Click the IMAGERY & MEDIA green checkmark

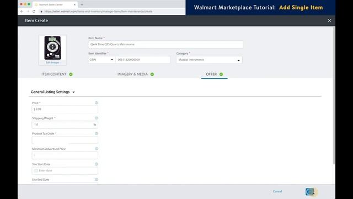click(x=152, y=74)
